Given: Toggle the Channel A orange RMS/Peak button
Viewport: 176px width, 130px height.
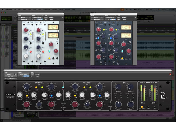Looking at the screenshot, I should [x=36, y=87].
